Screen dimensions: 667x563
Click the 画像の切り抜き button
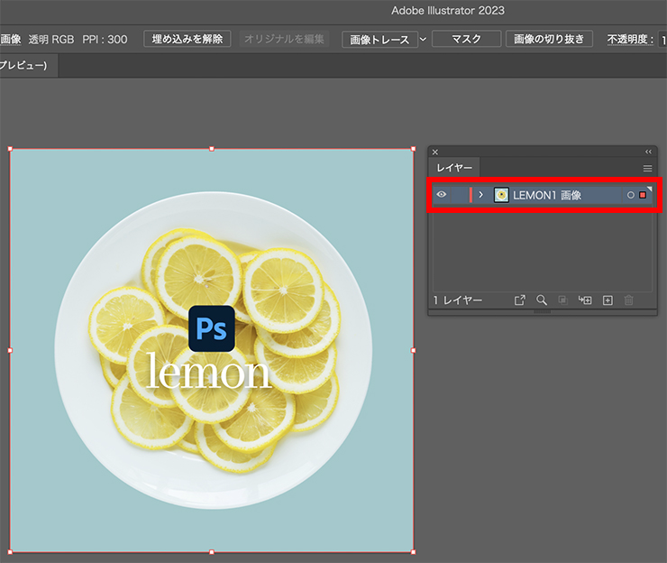pyautogui.click(x=549, y=40)
